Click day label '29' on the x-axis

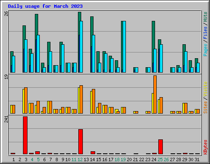[185, 159]
